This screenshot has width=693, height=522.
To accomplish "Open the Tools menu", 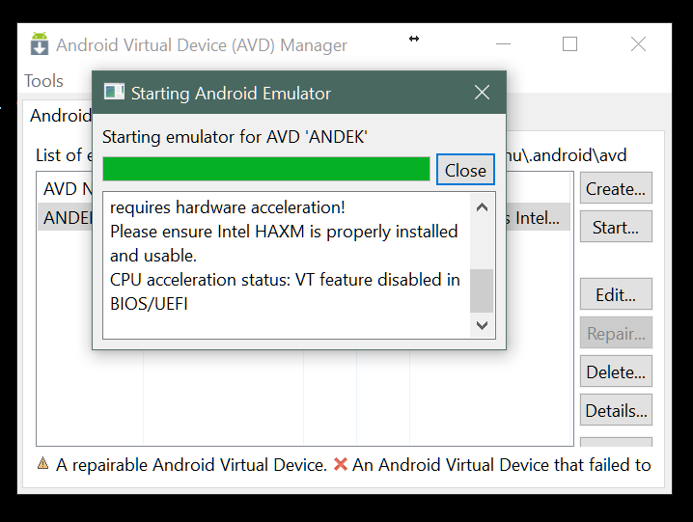I will [x=44, y=81].
